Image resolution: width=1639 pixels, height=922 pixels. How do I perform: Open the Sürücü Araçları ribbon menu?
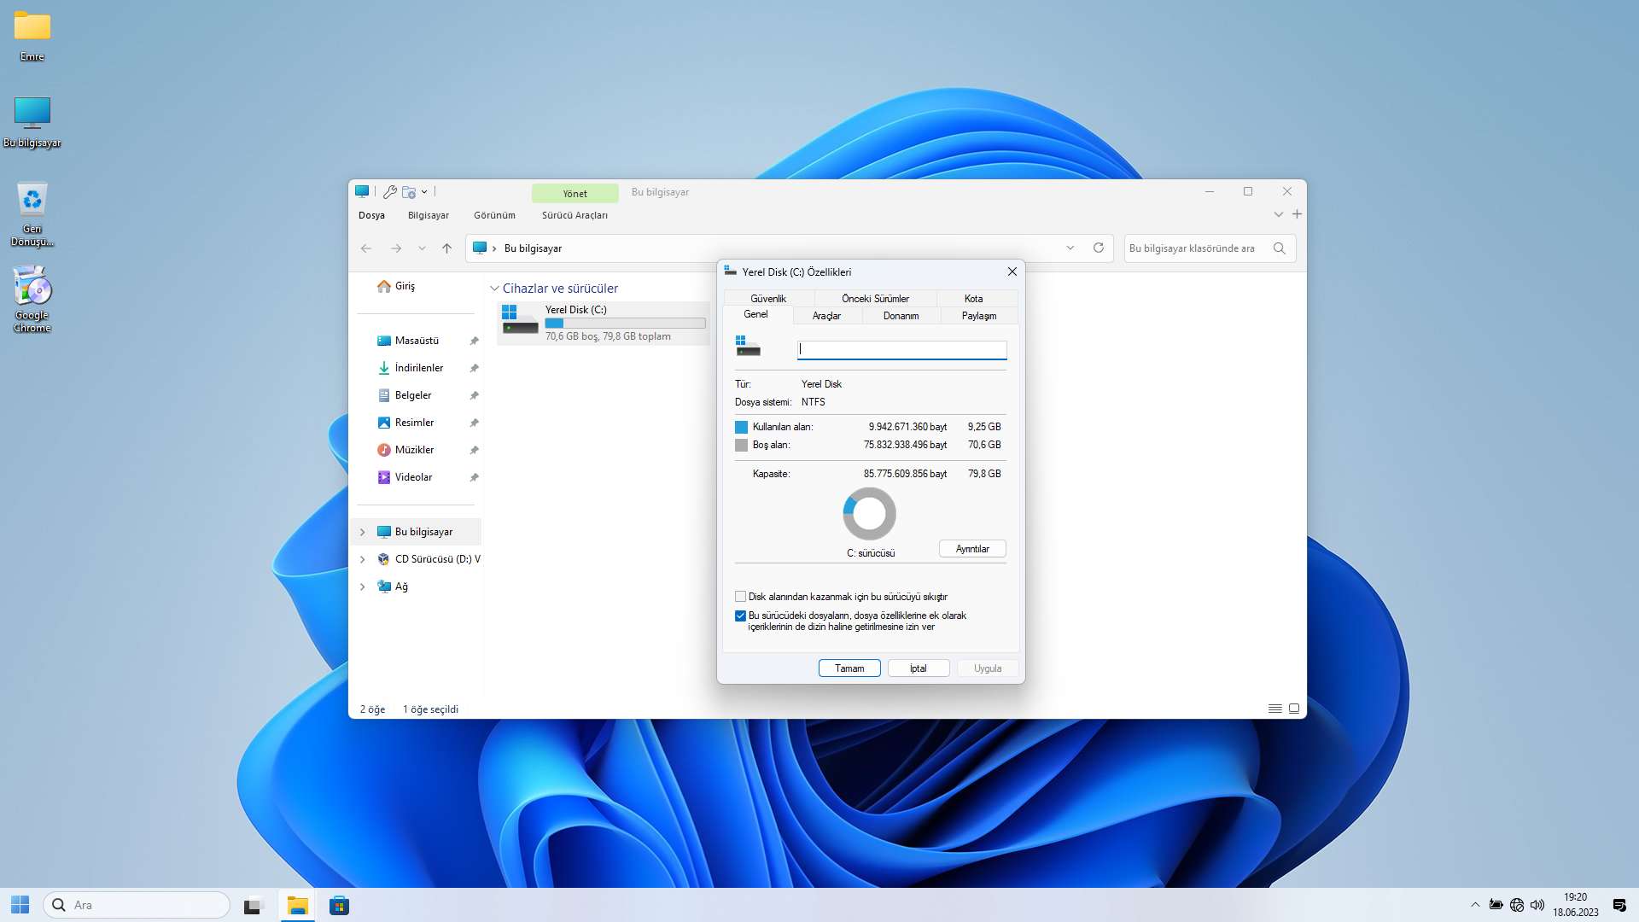574,215
